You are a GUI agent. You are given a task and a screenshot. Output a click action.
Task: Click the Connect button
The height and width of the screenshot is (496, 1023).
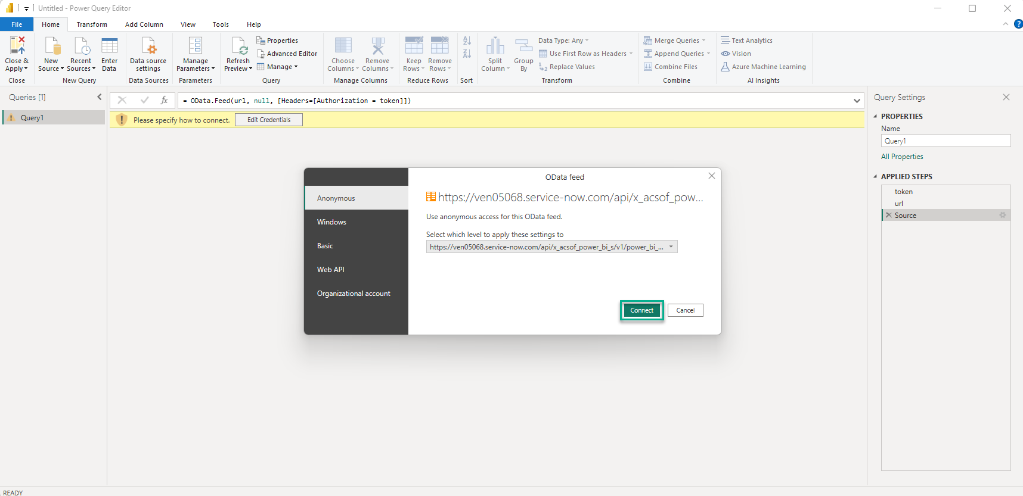[x=641, y=310]
